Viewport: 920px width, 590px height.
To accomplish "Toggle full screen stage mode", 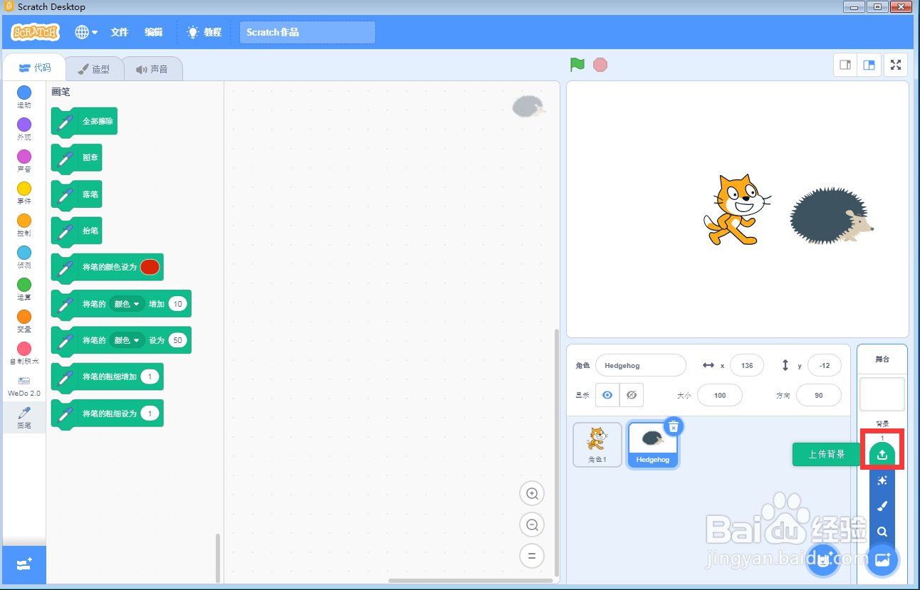I will click(x=895, y=65).
